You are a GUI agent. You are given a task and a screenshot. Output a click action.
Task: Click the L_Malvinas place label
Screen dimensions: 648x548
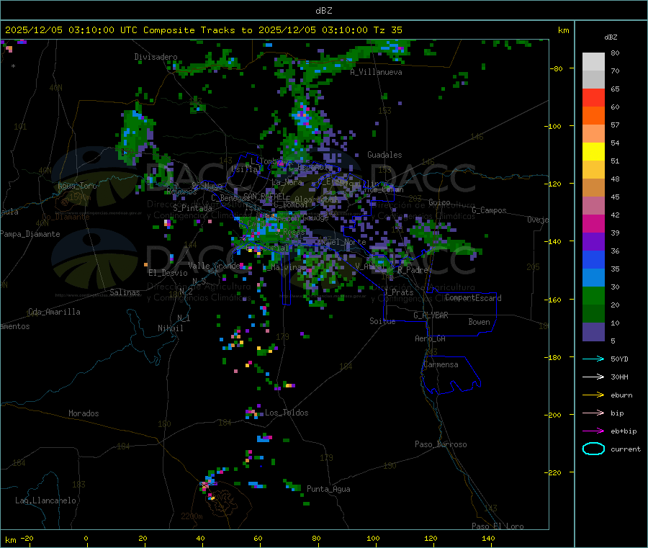point(284,267)
